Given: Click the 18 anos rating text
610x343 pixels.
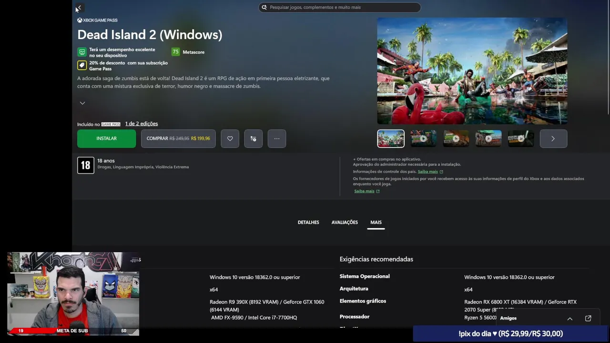Looking at the screenshot, I should coord(106,161).
